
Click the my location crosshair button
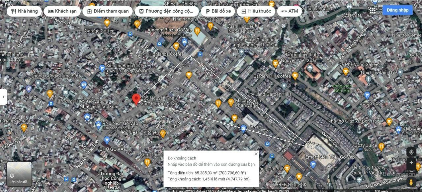(x=411, y=152)
